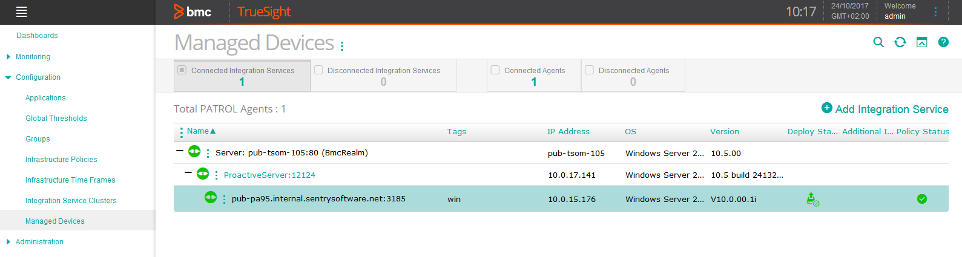Click the window panel icon beside refresh
Viewport: 962px width, 257px height.
coord(921,42)
